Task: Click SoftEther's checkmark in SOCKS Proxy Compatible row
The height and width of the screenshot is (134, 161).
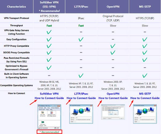Action: [49, 53]
